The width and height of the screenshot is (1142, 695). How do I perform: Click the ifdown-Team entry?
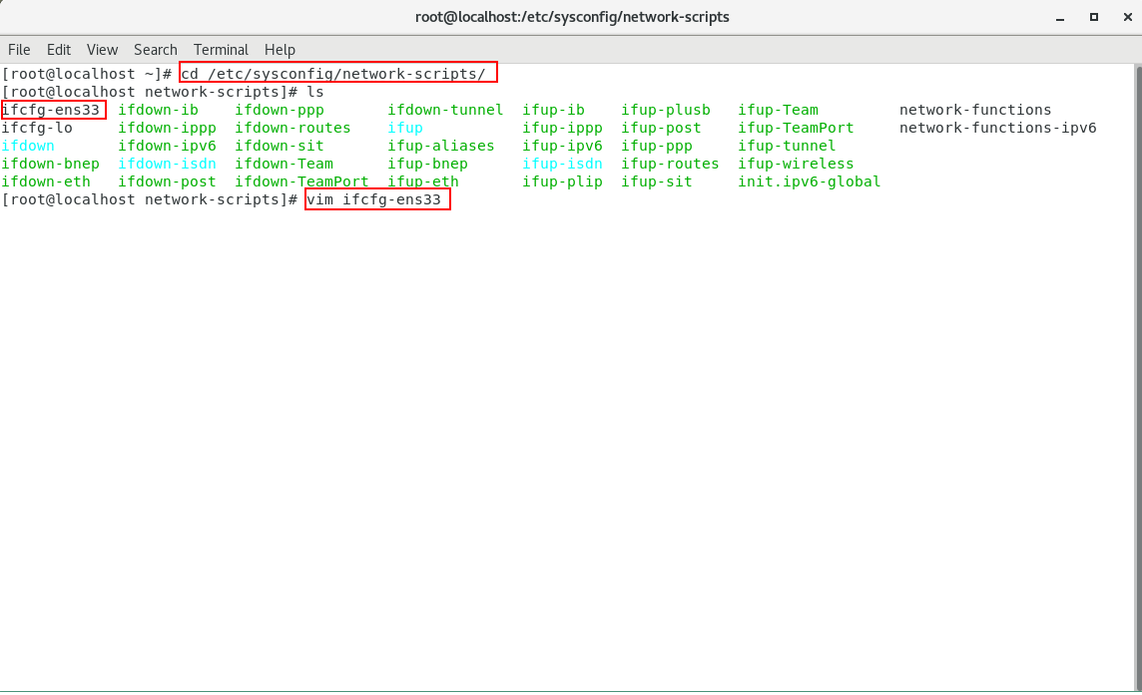285,164
